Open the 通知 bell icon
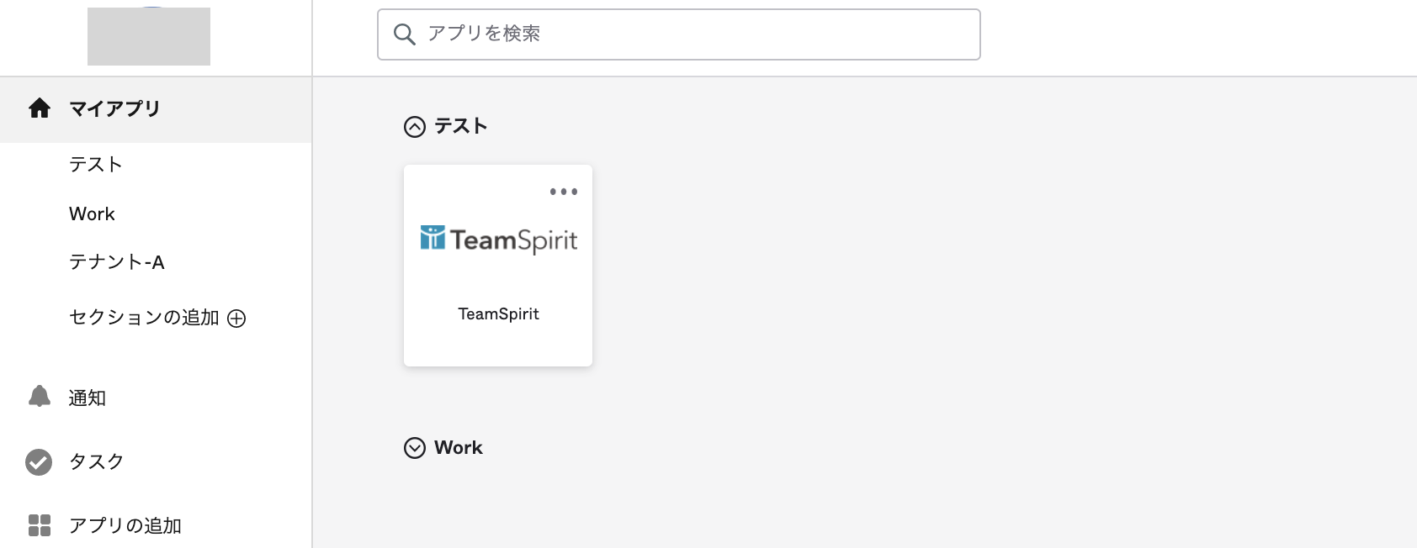This screenshot has height=548, width=1417. (40, 397)
